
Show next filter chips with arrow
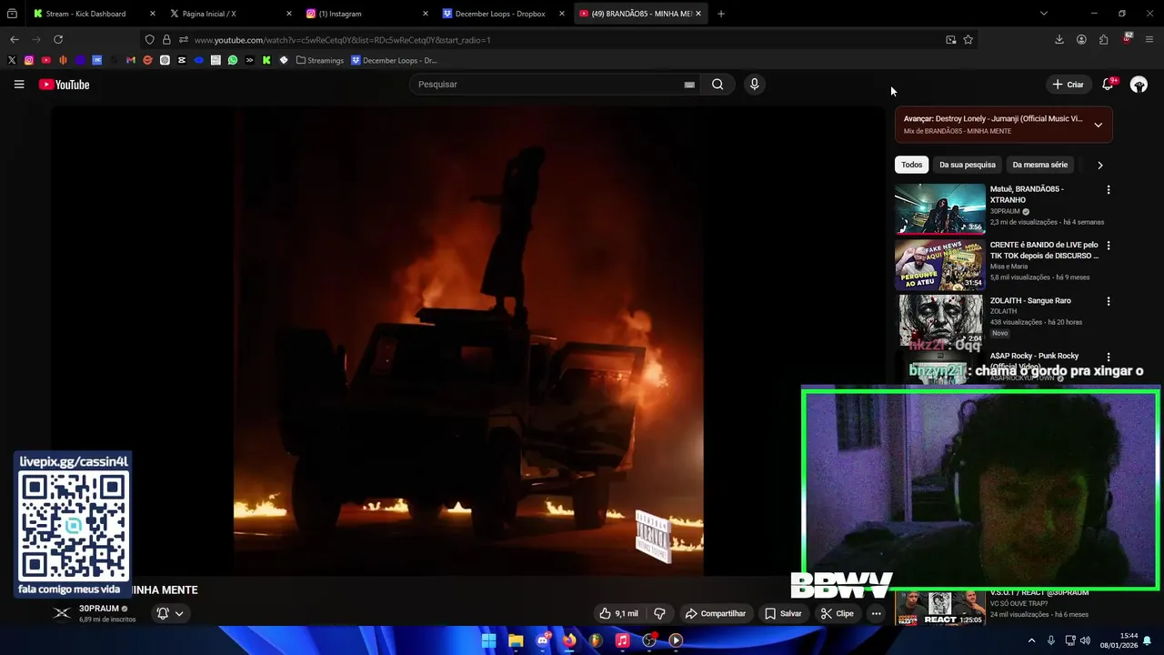coord(1099,166)
